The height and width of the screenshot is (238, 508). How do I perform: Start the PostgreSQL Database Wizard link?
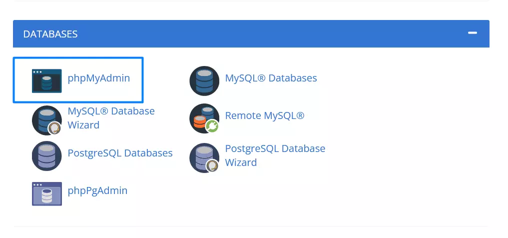tap(275, 155)
